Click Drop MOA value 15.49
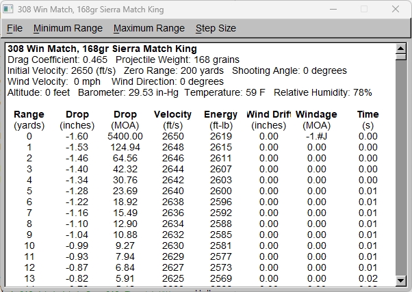412x292 pixels. click(x=125, y=213)
